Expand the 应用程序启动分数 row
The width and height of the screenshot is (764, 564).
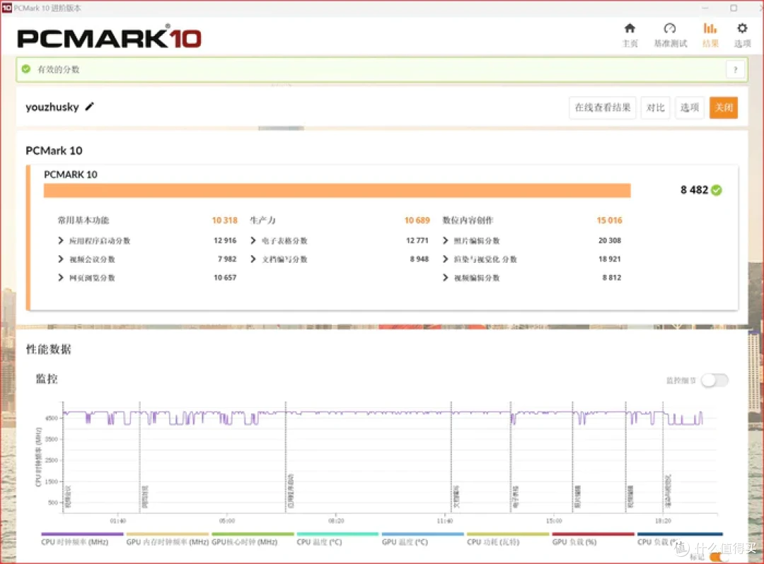coord(60,240)
